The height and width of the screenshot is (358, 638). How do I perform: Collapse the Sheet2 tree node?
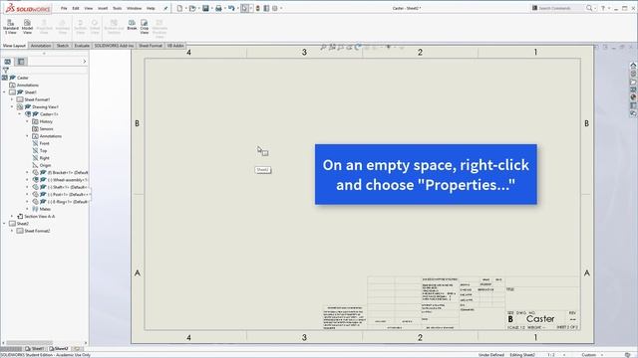pyautogui.click(x=4, y=224)
